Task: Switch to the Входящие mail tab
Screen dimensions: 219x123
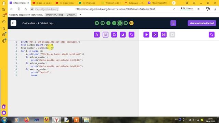Action: [135, 3]
